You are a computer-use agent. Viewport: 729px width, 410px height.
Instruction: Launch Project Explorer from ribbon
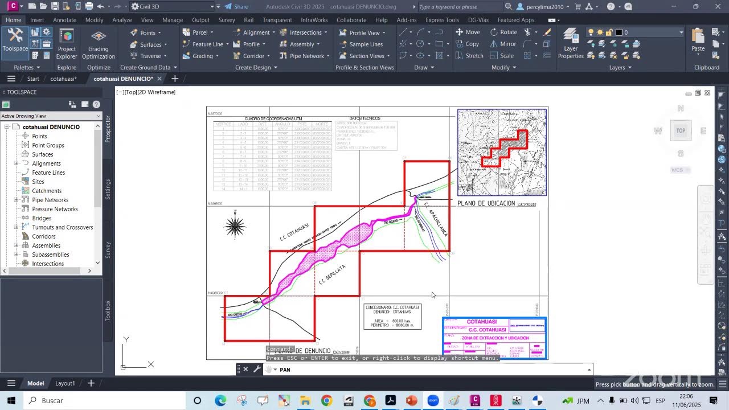[67, 44]
